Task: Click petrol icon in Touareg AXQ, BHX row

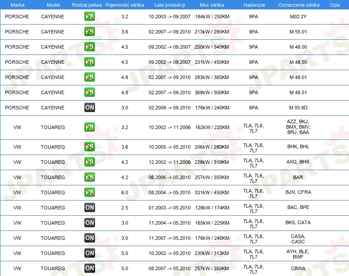Action: pos(89,162)
